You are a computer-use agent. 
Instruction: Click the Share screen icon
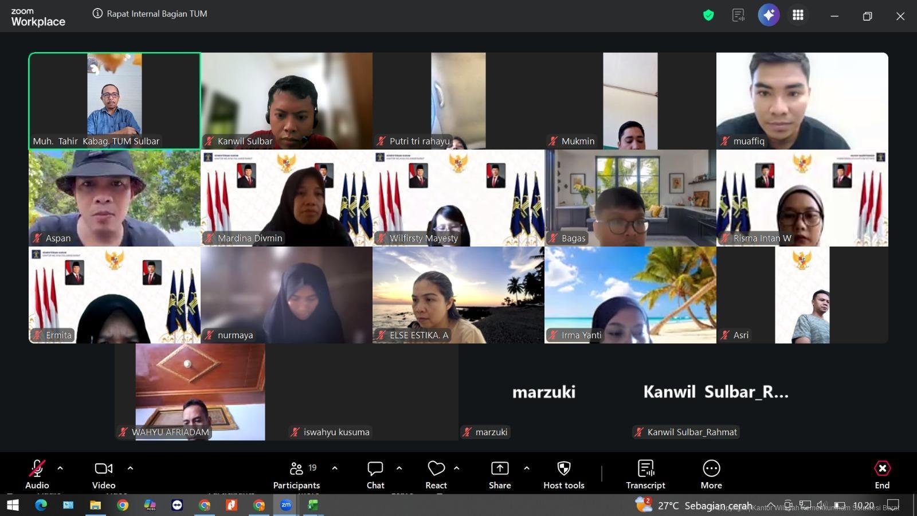pos(500,475)
